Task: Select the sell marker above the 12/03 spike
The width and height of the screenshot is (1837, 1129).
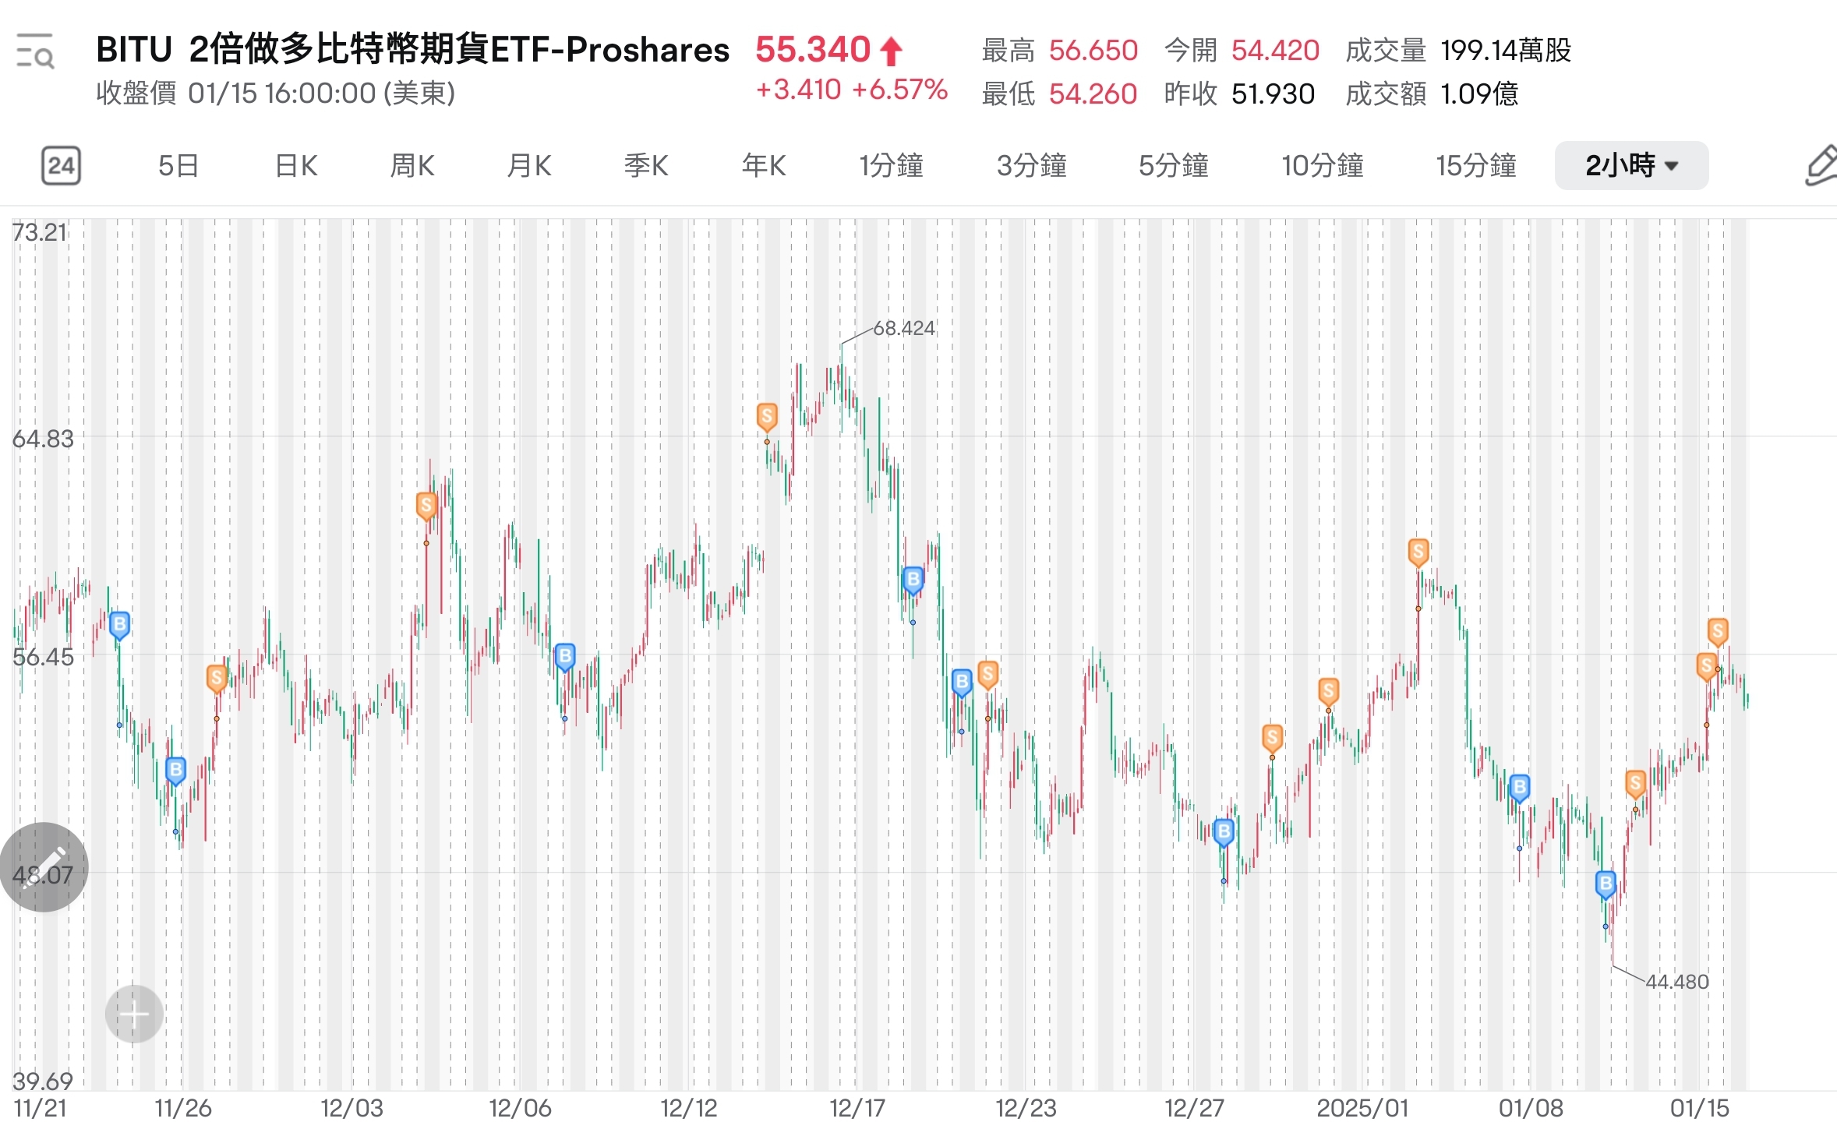Action: 426,506
